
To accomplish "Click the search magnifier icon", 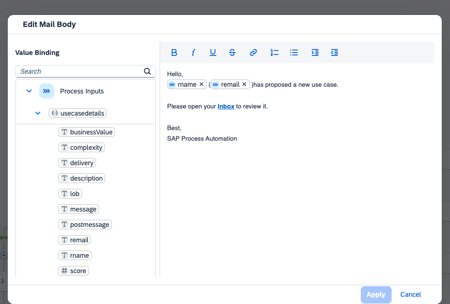I will click(147, 71).
